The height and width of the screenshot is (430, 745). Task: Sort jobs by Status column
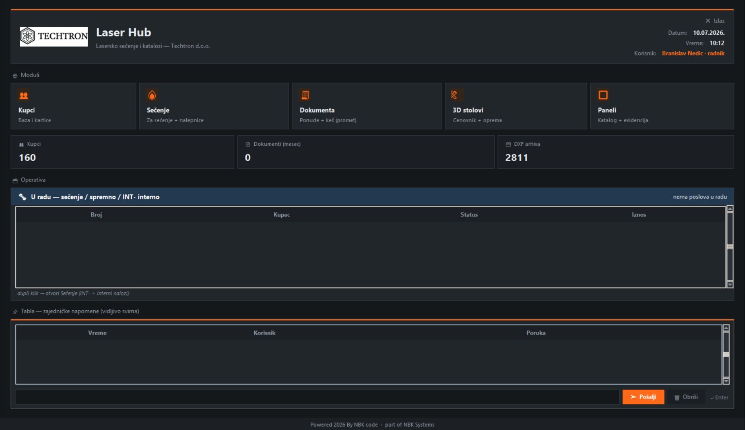pos(469,215)
